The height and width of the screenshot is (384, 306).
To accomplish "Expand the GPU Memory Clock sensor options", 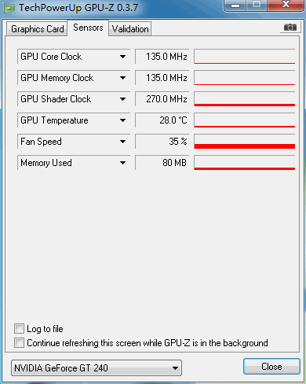I will point(122,78).
